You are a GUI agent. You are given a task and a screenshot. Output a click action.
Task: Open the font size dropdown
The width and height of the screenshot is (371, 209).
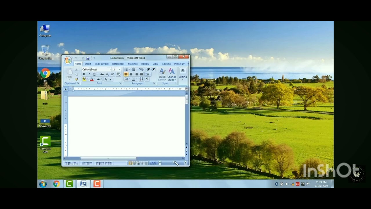(119, 69)
